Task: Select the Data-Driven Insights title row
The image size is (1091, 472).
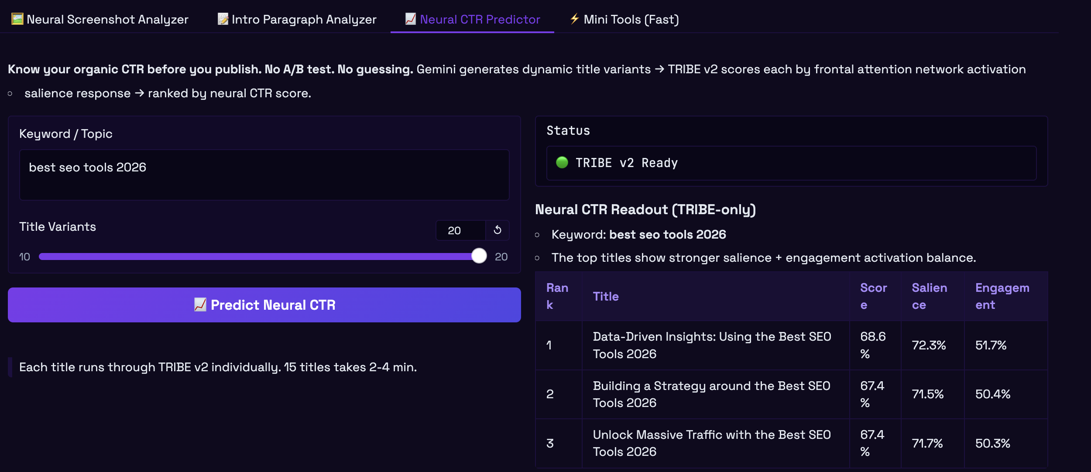Action: click(x=712, y=345)
